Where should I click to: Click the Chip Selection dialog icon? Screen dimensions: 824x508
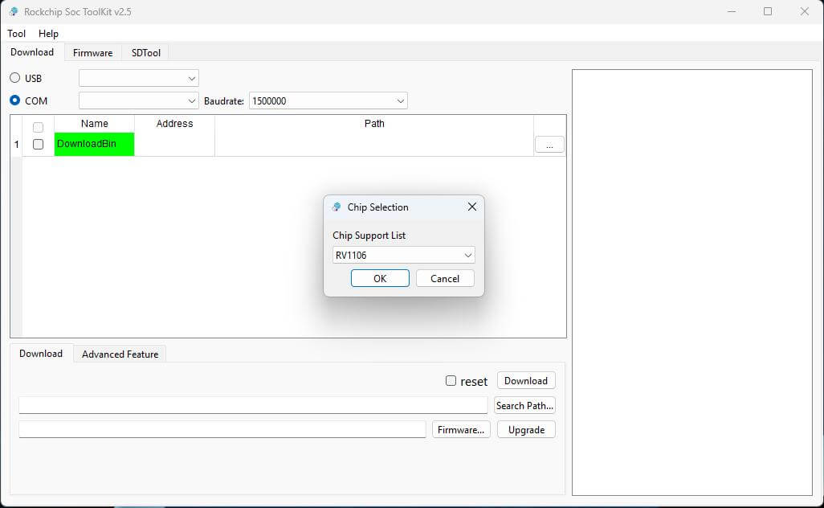[337, 207]
